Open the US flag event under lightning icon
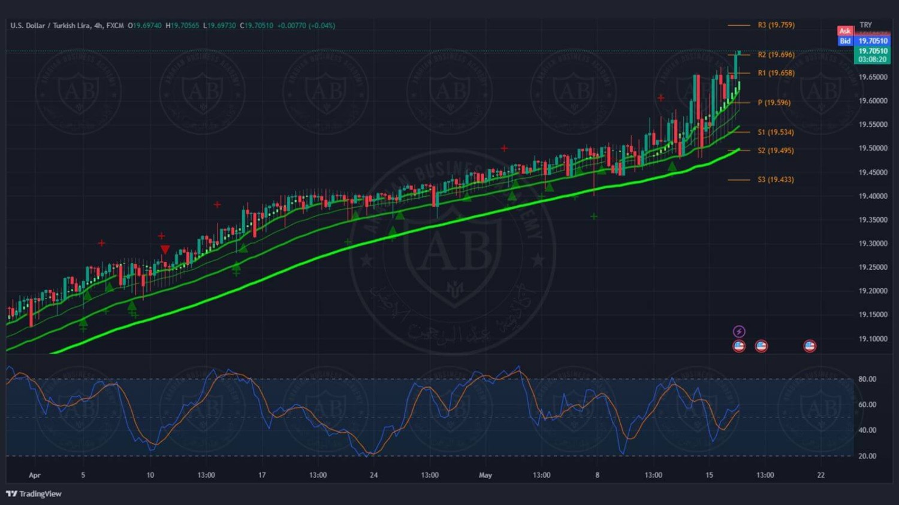899x505 pixels. (x=739, y=346)
